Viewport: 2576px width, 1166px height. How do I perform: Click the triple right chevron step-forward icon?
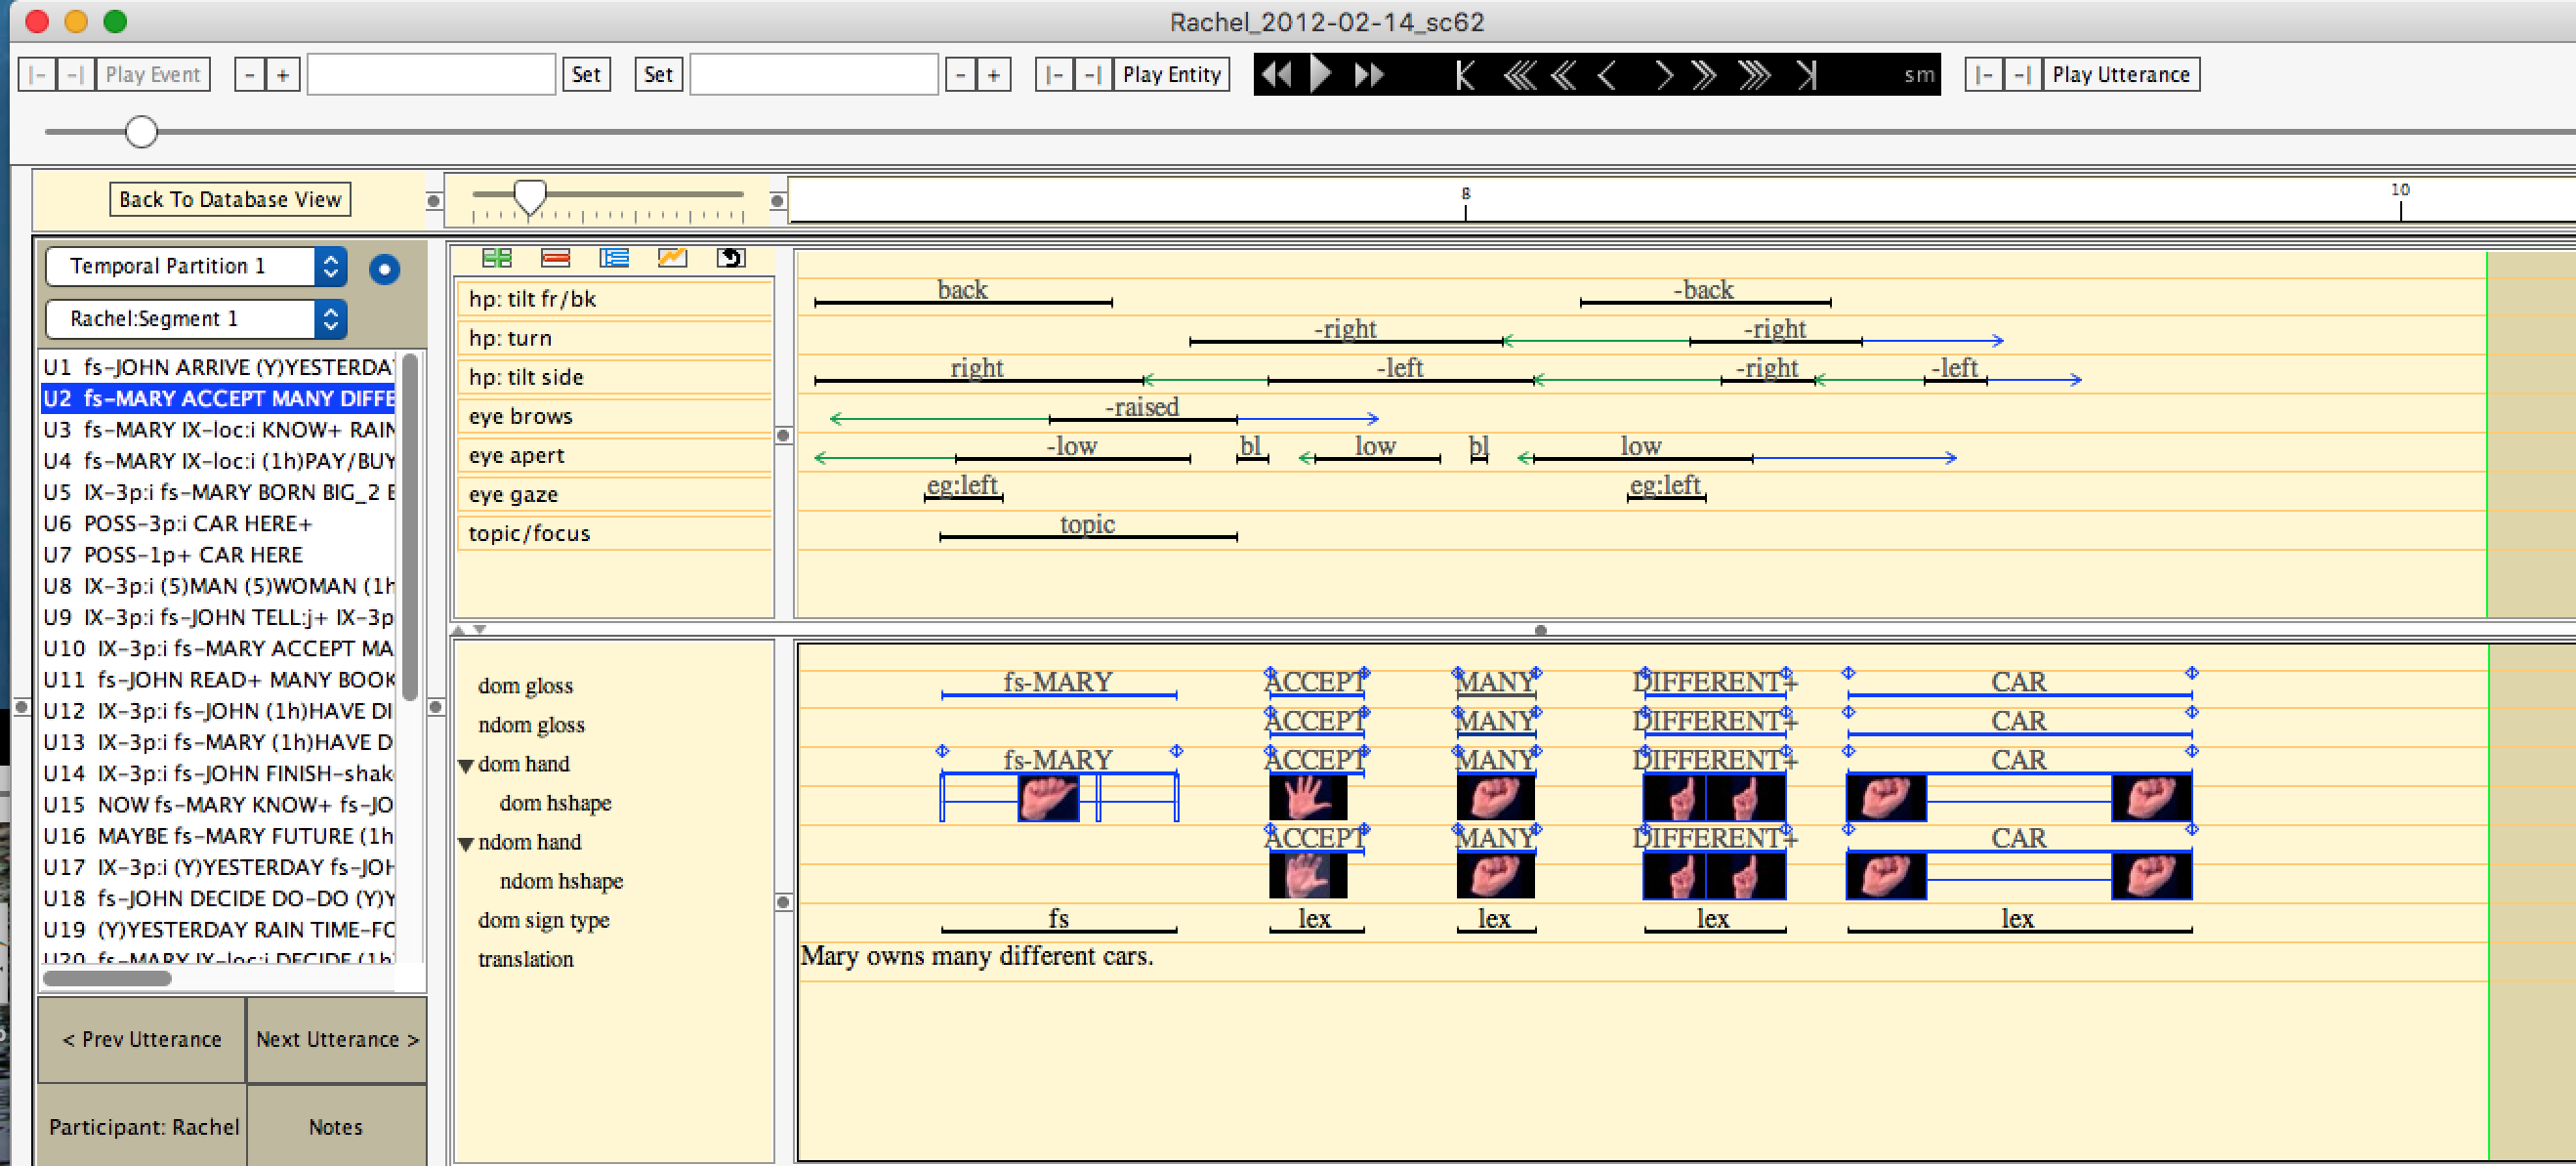(1753, 74)
